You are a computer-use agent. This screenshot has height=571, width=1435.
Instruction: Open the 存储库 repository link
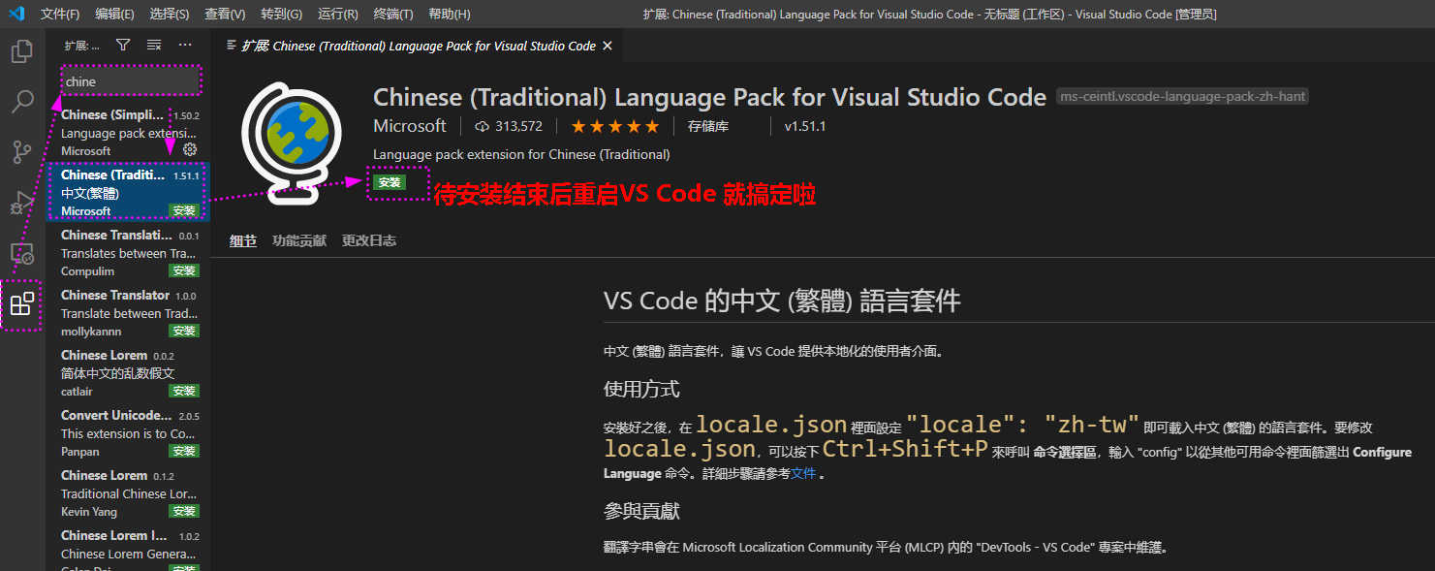click(x=708, y=126)
